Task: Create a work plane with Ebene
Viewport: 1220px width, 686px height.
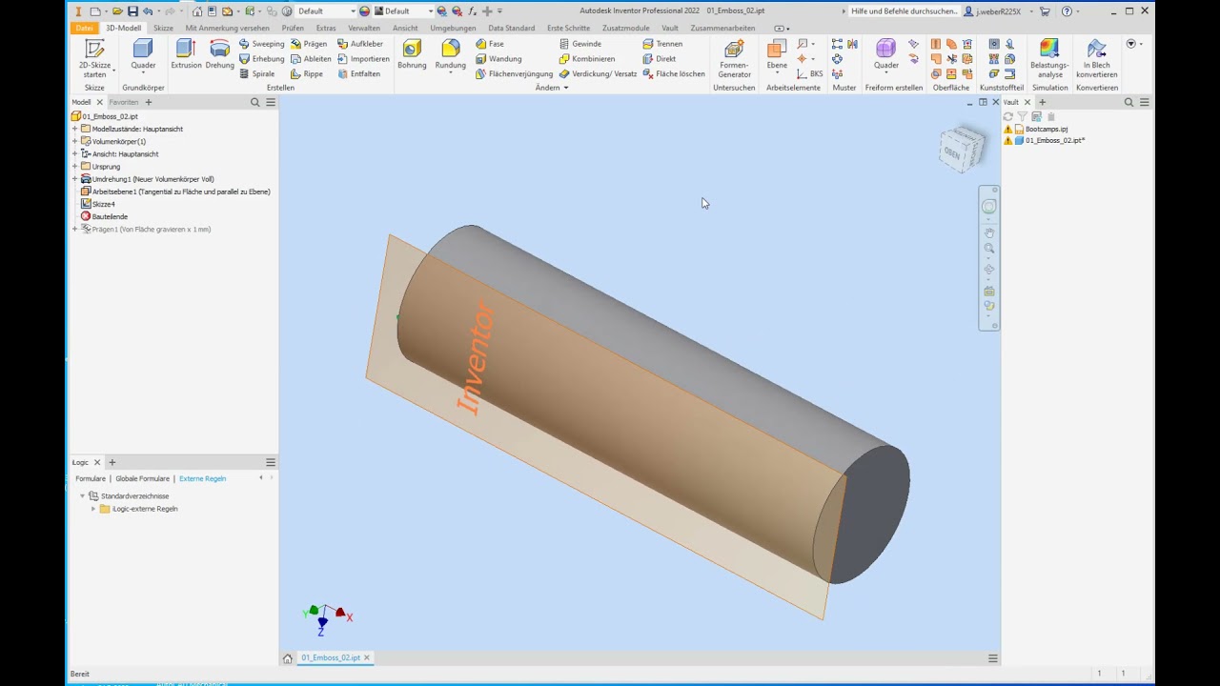Action: pyautogui.click(x=777, y=55)
